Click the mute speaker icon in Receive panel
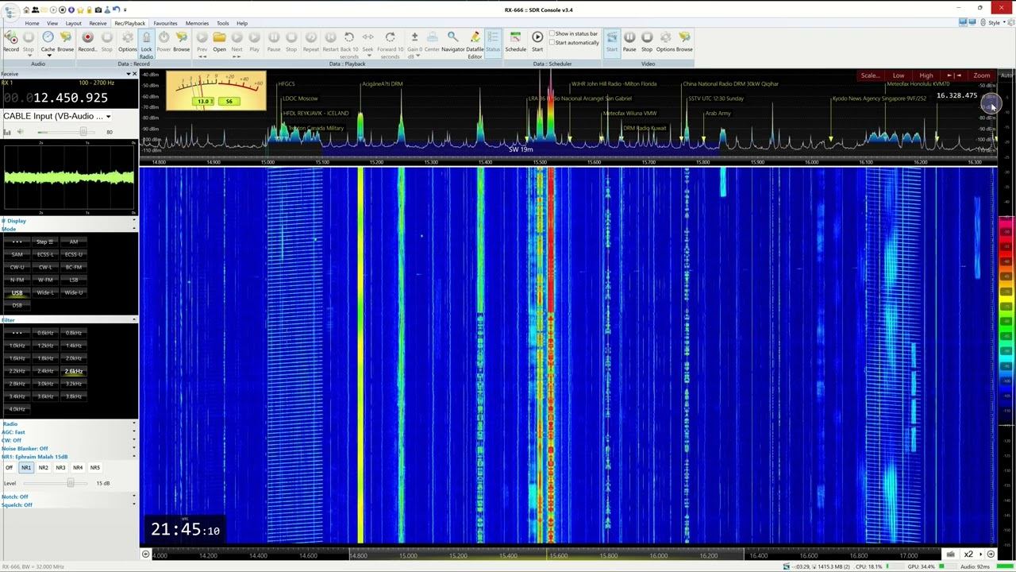This screenshot has width=1016, height=572. (19, 132)
